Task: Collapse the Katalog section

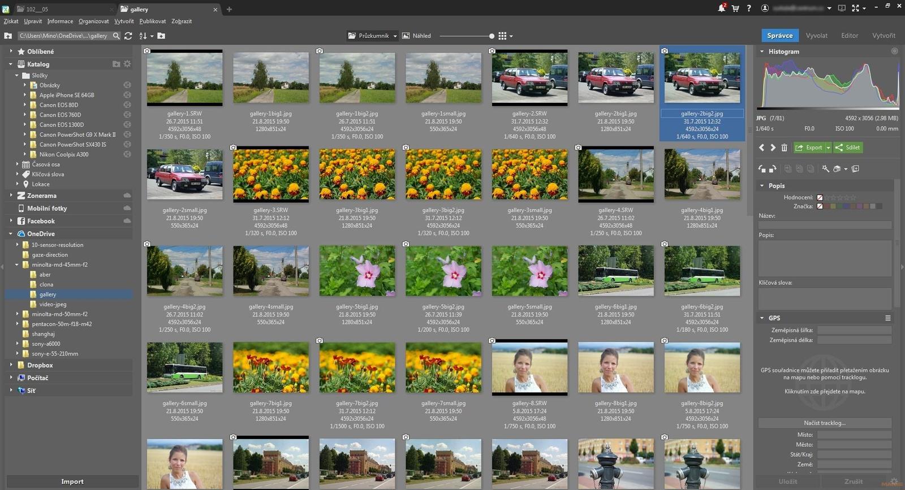Action: click(x=11, y=64)
